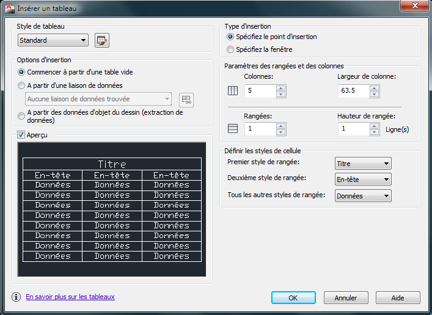
Task: Open Tous les autres styles dropdown
Action: (x=363, y=196)
